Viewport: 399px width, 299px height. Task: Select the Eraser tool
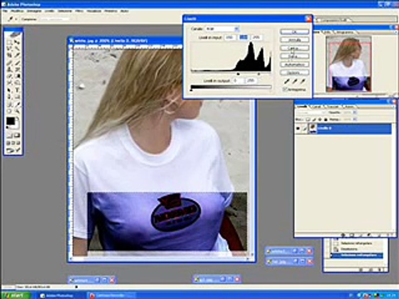point(10,76)
